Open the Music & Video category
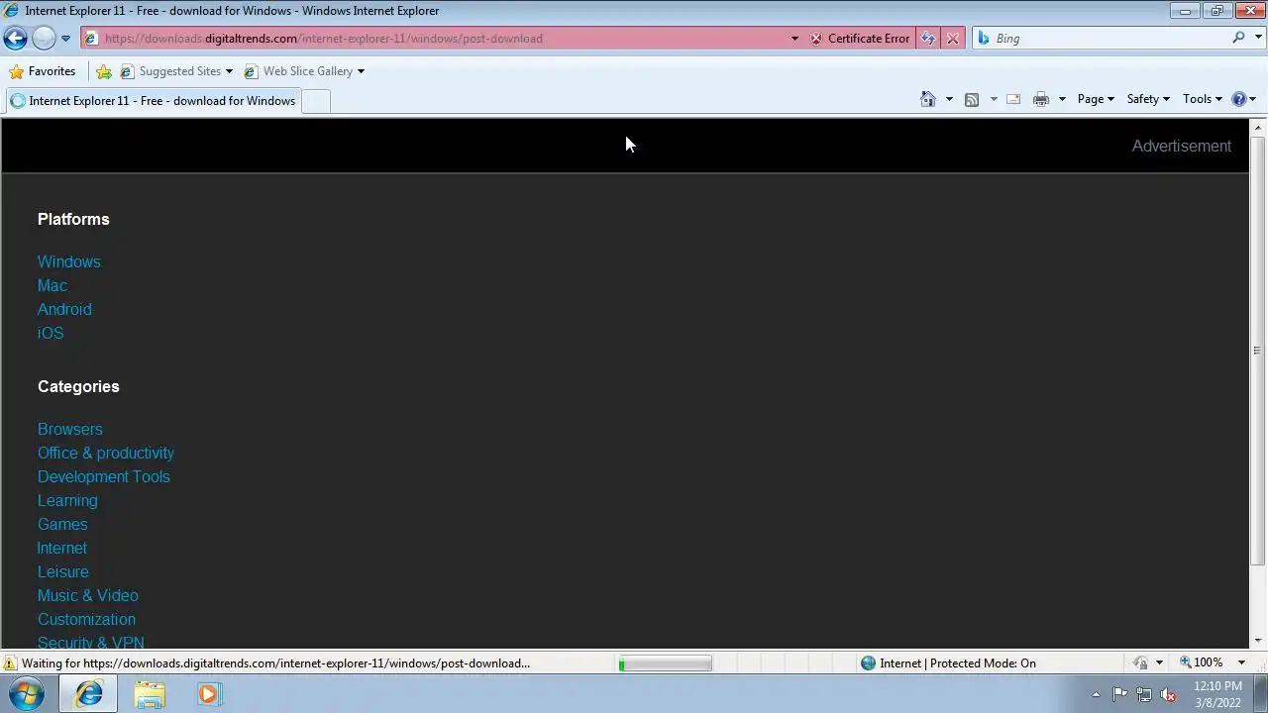Screen dimensions: 1268x713 [88, 595]
